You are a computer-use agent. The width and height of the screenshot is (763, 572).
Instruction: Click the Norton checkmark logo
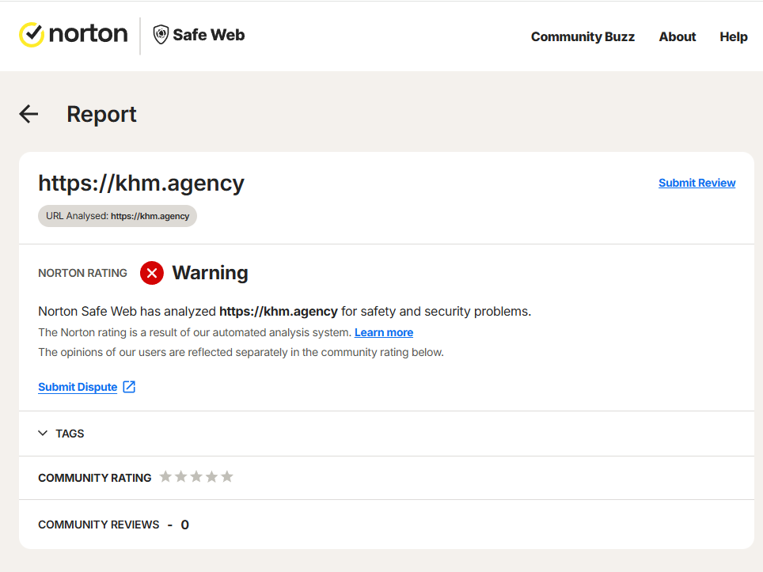[32, 35]
